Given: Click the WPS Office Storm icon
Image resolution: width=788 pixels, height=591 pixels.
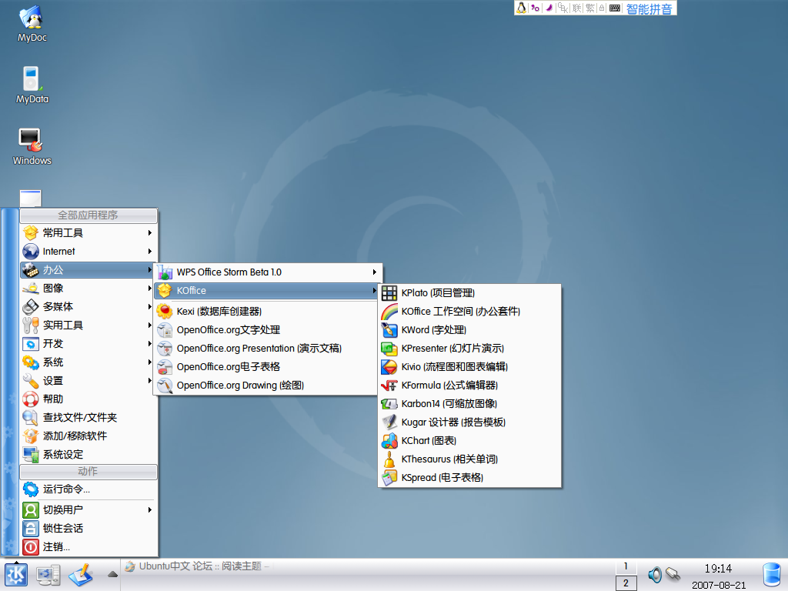Looking at the screenshot, I should pos(165,272).
